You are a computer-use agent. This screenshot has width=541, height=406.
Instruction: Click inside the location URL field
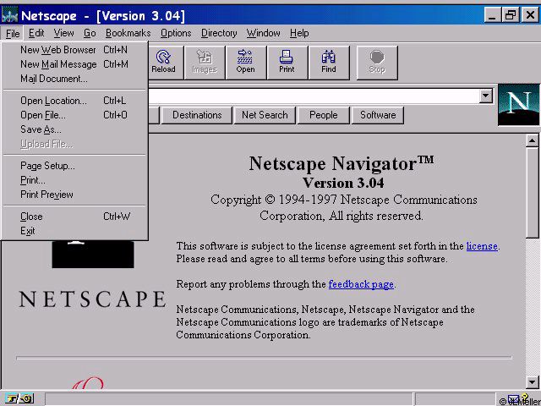tap(314, 96)
